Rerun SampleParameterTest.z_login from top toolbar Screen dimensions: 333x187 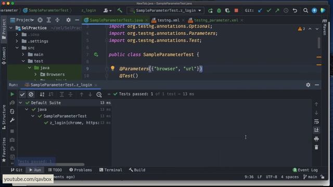210,10
